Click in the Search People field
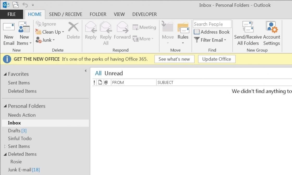This screenshot has width=292, height=175. coord(212,24)
